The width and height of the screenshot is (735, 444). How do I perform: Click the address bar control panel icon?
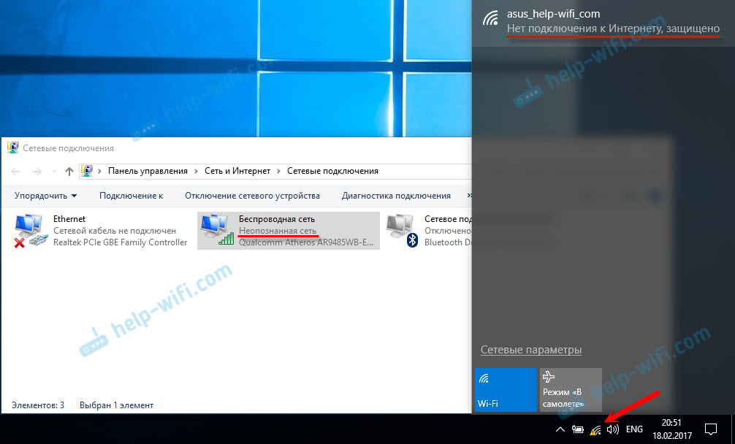tap(87, 171)
